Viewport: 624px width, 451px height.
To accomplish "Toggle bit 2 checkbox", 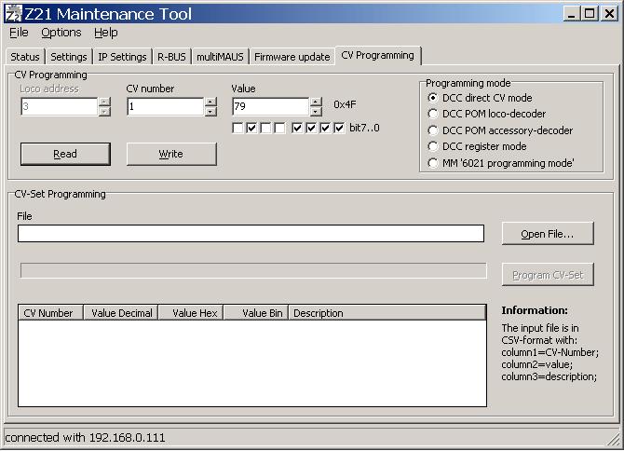I will click(x=311, y=129).
